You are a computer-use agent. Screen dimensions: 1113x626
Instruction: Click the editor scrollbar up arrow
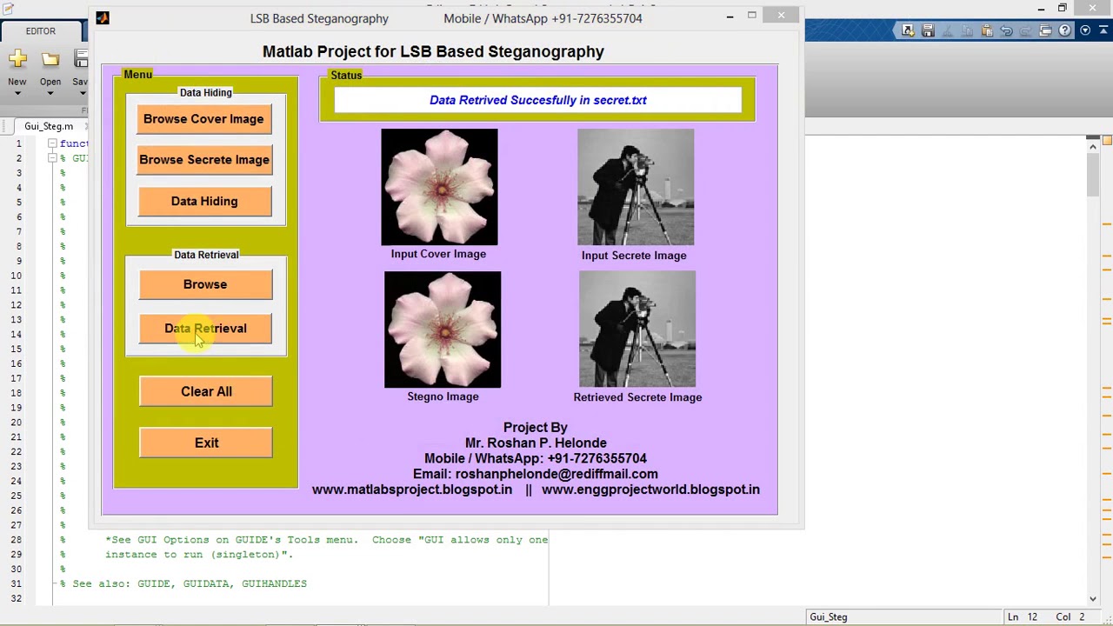(1093, 147)
